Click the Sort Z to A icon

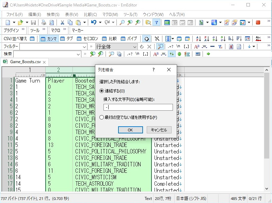(207, 39)
